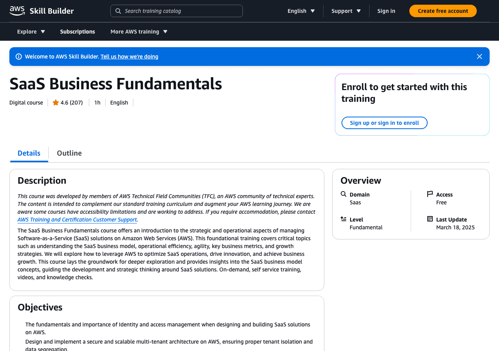This screenshot has width=499, height=351.
Task: Focus the Search training catalog field
Action: (177, 11)
